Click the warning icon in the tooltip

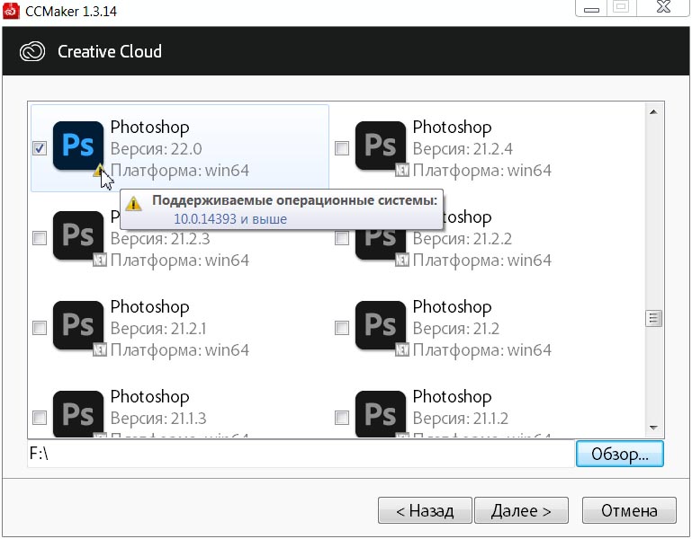click(x=133, y=204)
